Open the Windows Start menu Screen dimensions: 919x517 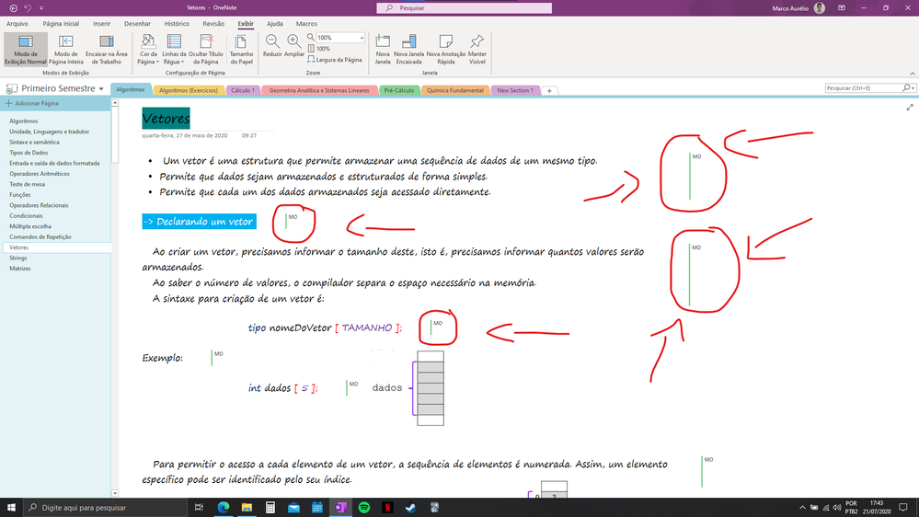11,508
